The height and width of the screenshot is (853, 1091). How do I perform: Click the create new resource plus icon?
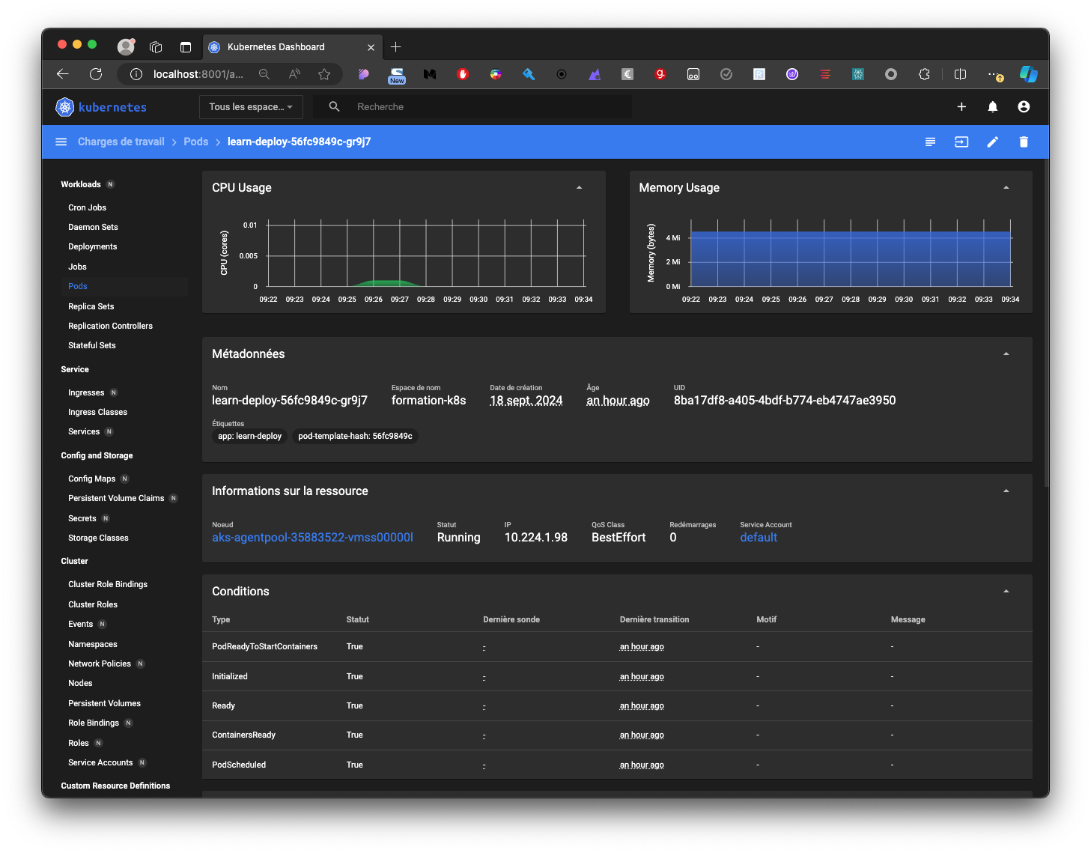click(x=961, y=107)
